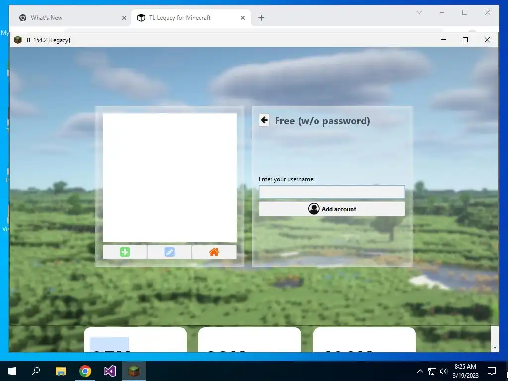Expand the Chrome tab search chevron
This screenshot has width=508, height=381.
click(419, 12)
